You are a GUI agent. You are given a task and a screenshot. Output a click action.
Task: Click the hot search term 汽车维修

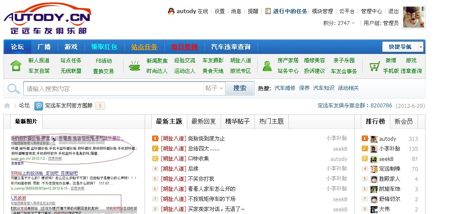click(285, 88)
